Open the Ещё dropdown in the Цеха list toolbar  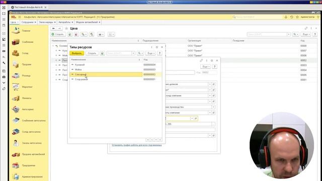306,34
